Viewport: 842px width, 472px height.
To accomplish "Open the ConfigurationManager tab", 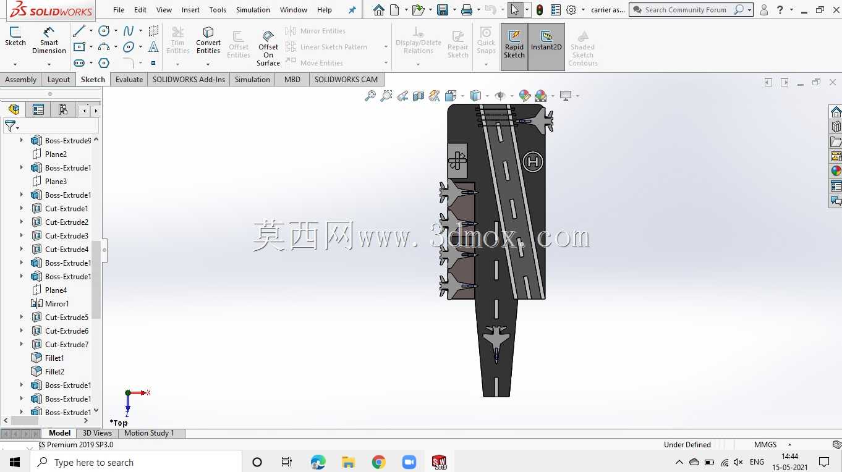I will tap(62, 110).
